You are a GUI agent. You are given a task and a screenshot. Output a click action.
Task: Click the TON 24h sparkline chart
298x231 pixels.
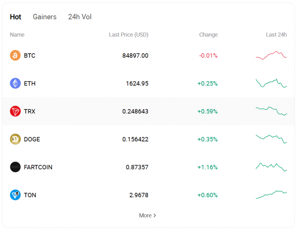coord(271,195)
